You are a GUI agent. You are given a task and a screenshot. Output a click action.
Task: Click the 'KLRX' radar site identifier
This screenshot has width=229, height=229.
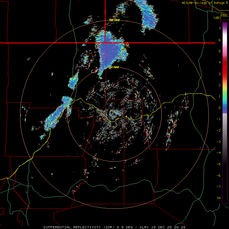[144, 227]
